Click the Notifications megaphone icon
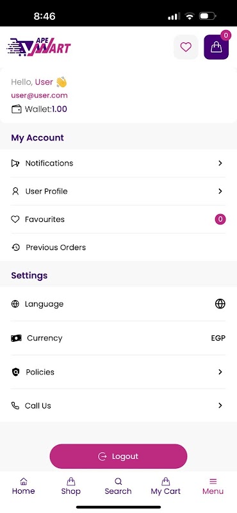 pos(15,164)
